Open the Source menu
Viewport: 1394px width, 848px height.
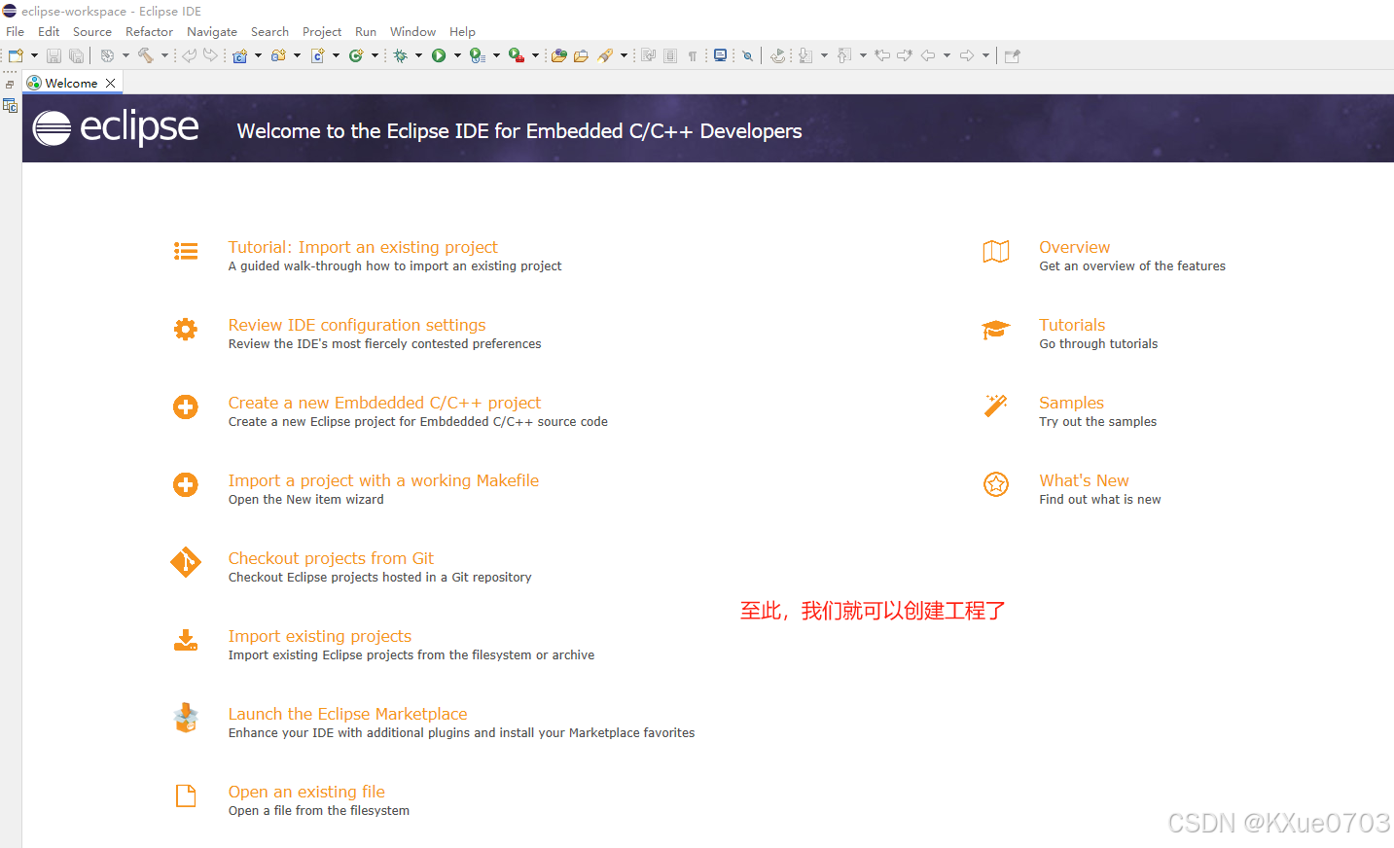click(92, 32)
